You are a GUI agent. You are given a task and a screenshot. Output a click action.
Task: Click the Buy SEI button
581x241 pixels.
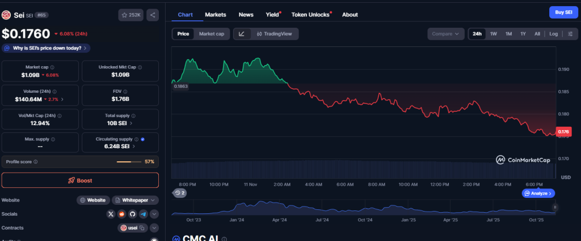[563, 12]
